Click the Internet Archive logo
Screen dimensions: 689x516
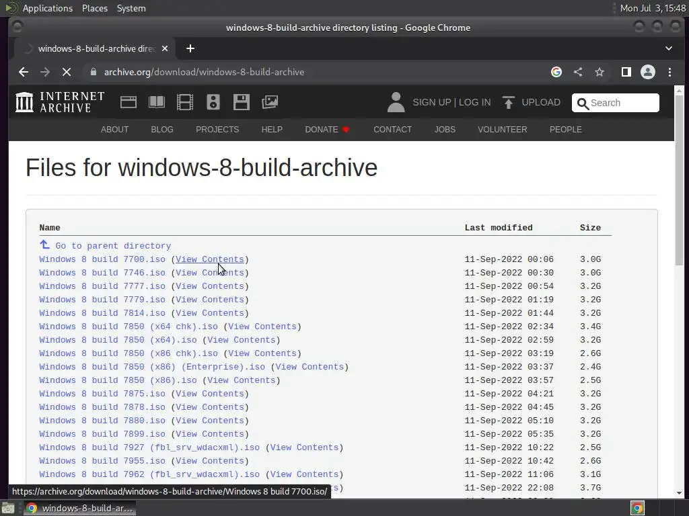[60, 102]
